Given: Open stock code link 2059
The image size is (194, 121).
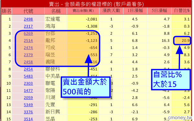Looking at the screenshot, I should [28, 98].
